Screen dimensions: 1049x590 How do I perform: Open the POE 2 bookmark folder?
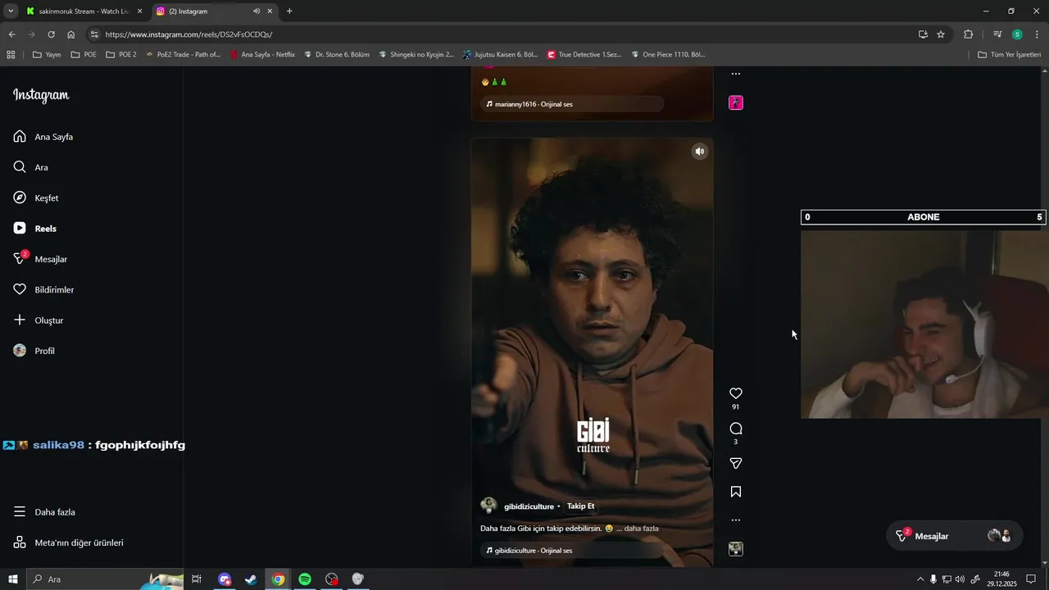[120, 55]
